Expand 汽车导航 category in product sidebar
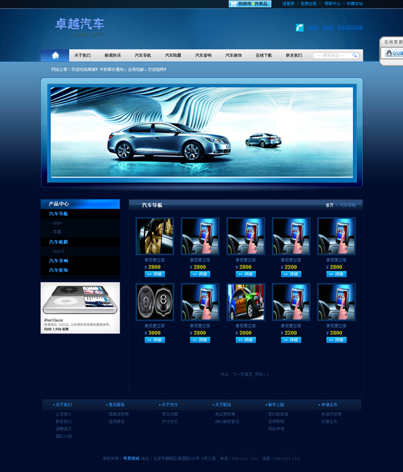Image resolution: width=403 pixels, height=472 pixels. click(59, 213)
